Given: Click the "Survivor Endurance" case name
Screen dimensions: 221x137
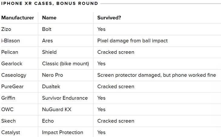Looking at the screenshot, I should point(65,98).
